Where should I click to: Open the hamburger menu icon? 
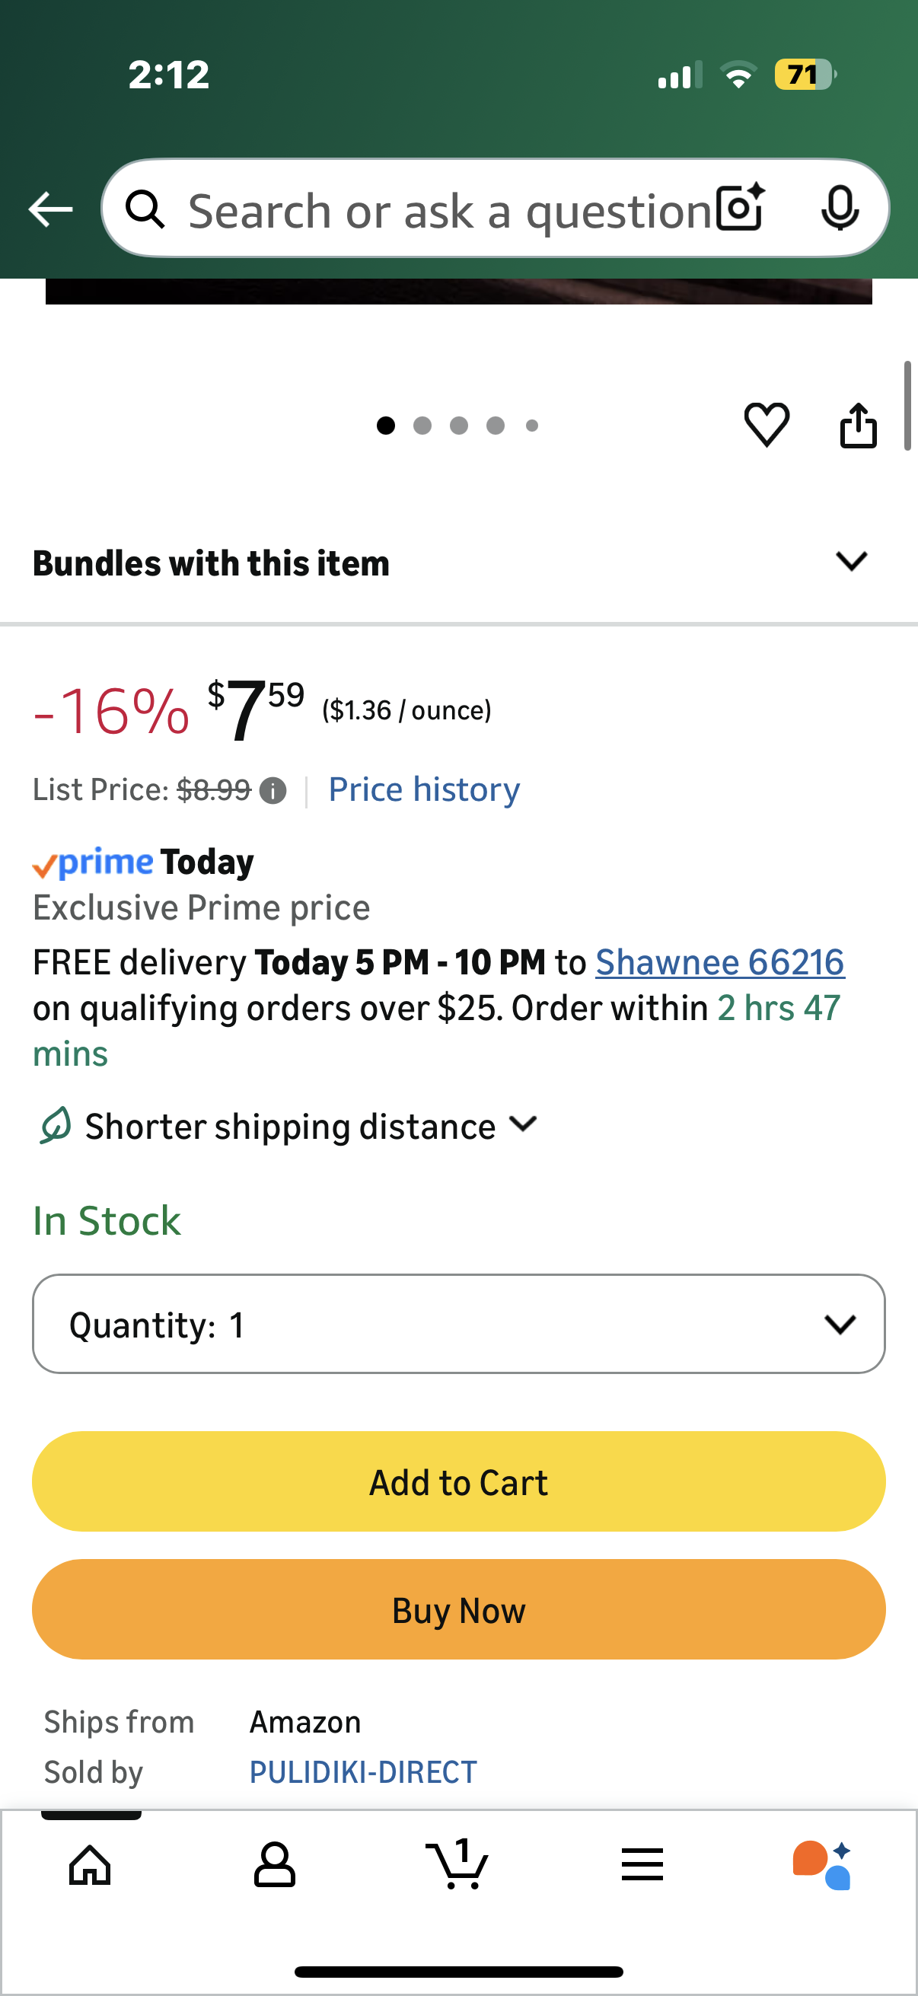click(x=642, y=1864)
